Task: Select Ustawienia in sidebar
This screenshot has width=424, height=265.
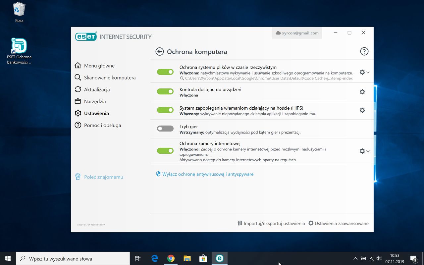Action: [x=92, y=113]
